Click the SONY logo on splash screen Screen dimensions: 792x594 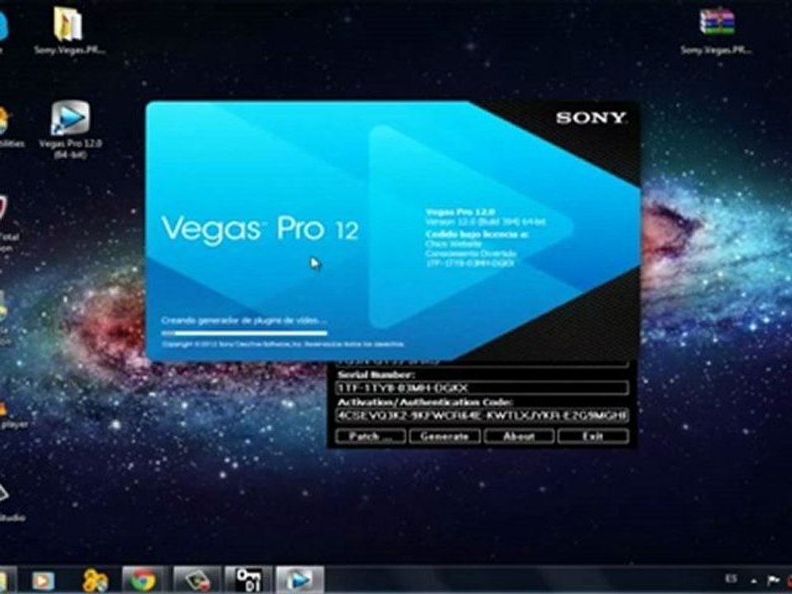point(591,118)
